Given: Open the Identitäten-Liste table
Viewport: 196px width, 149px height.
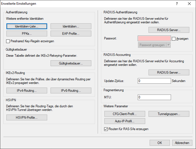Looking at the screenshot, I should point(27,26).
